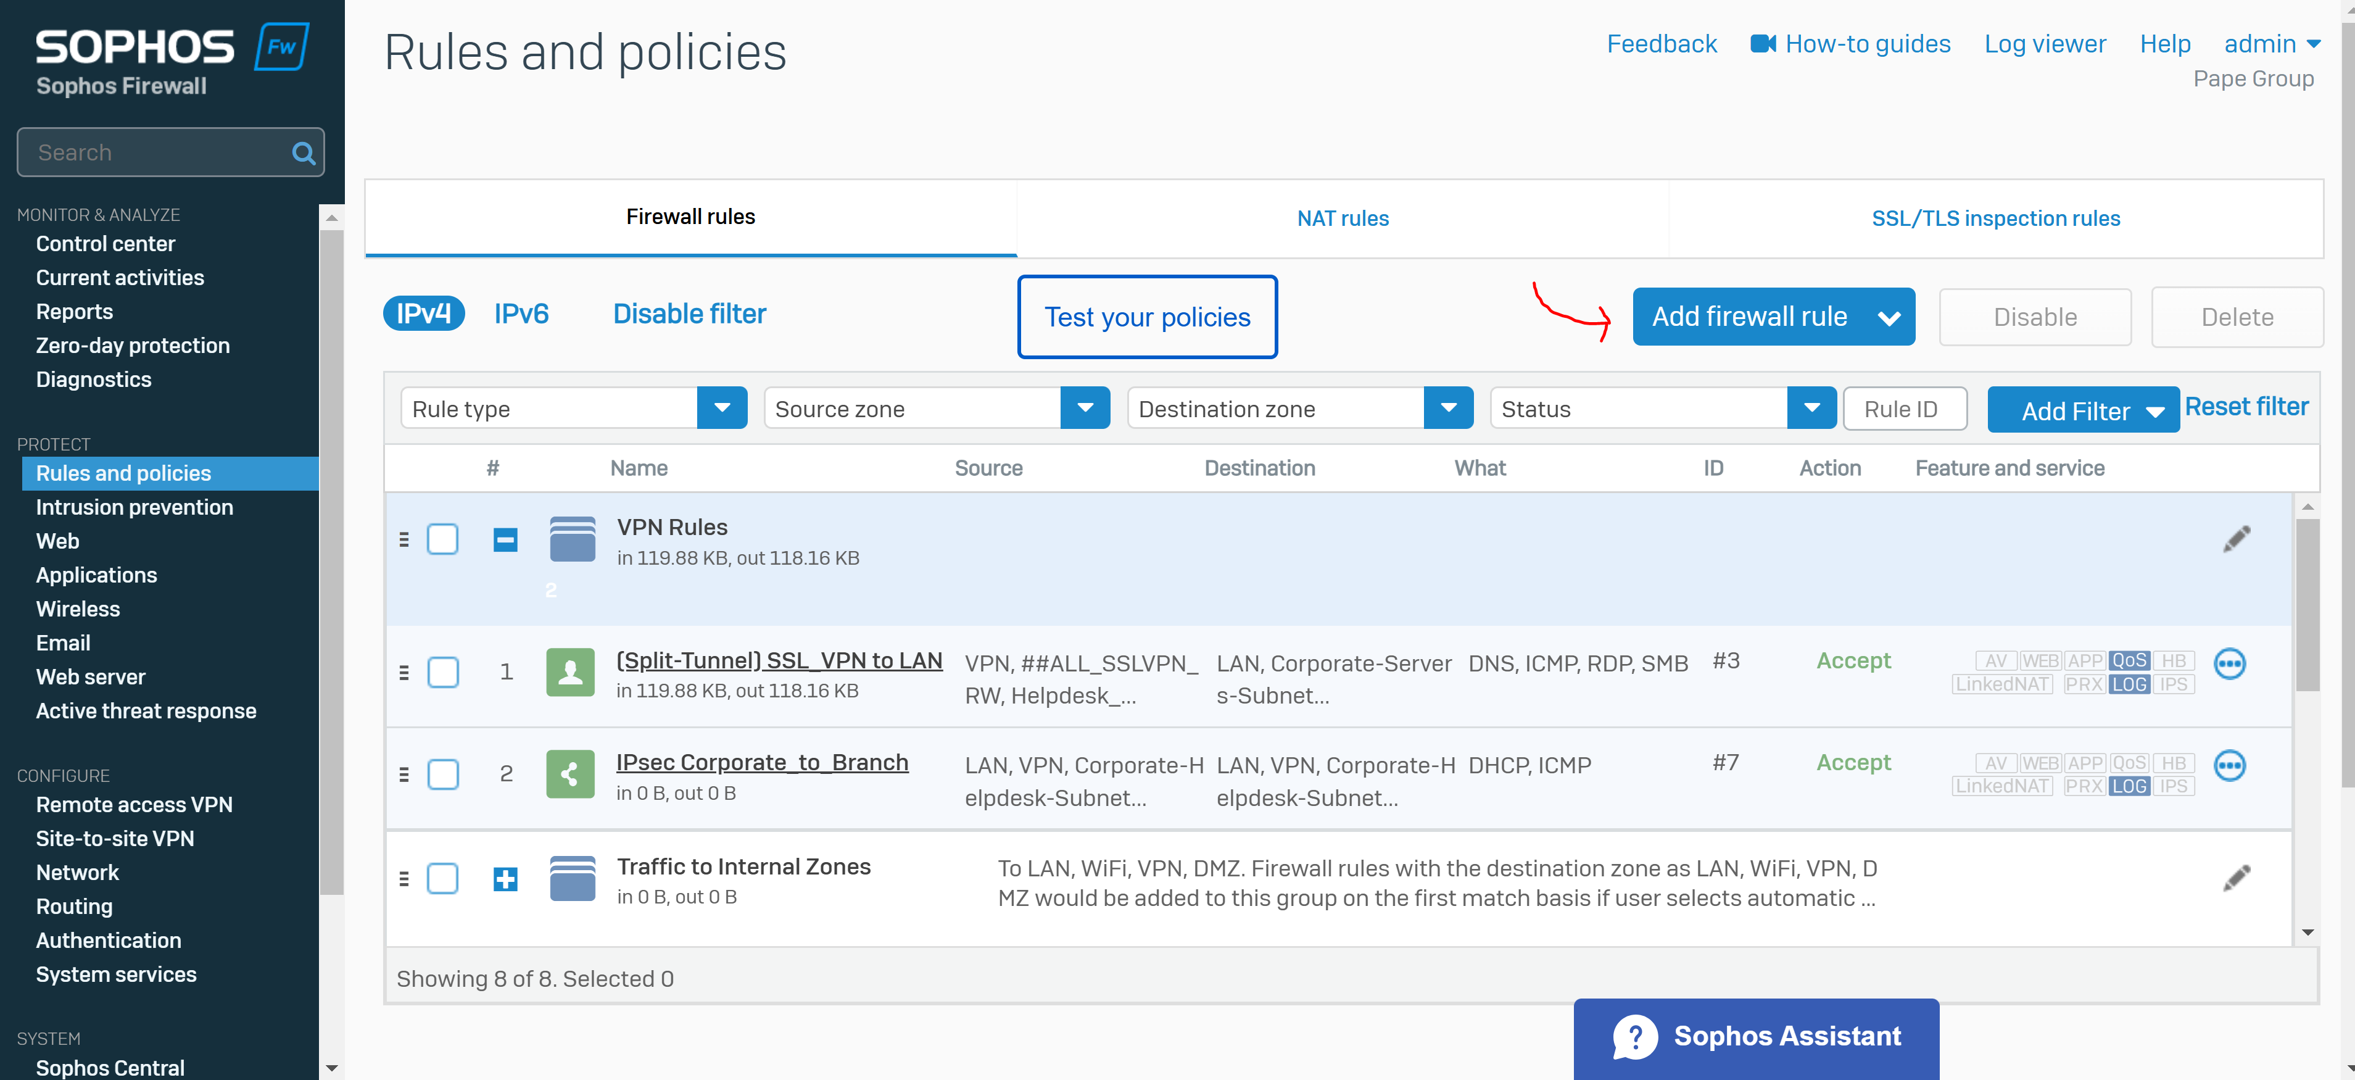Click Test your policies button
Screen dimensions: 2355x1080
(1146, 317)
